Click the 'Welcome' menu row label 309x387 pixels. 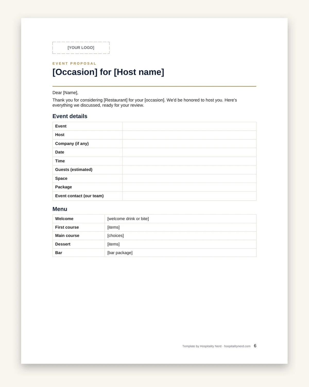click(x=64, y=219)
